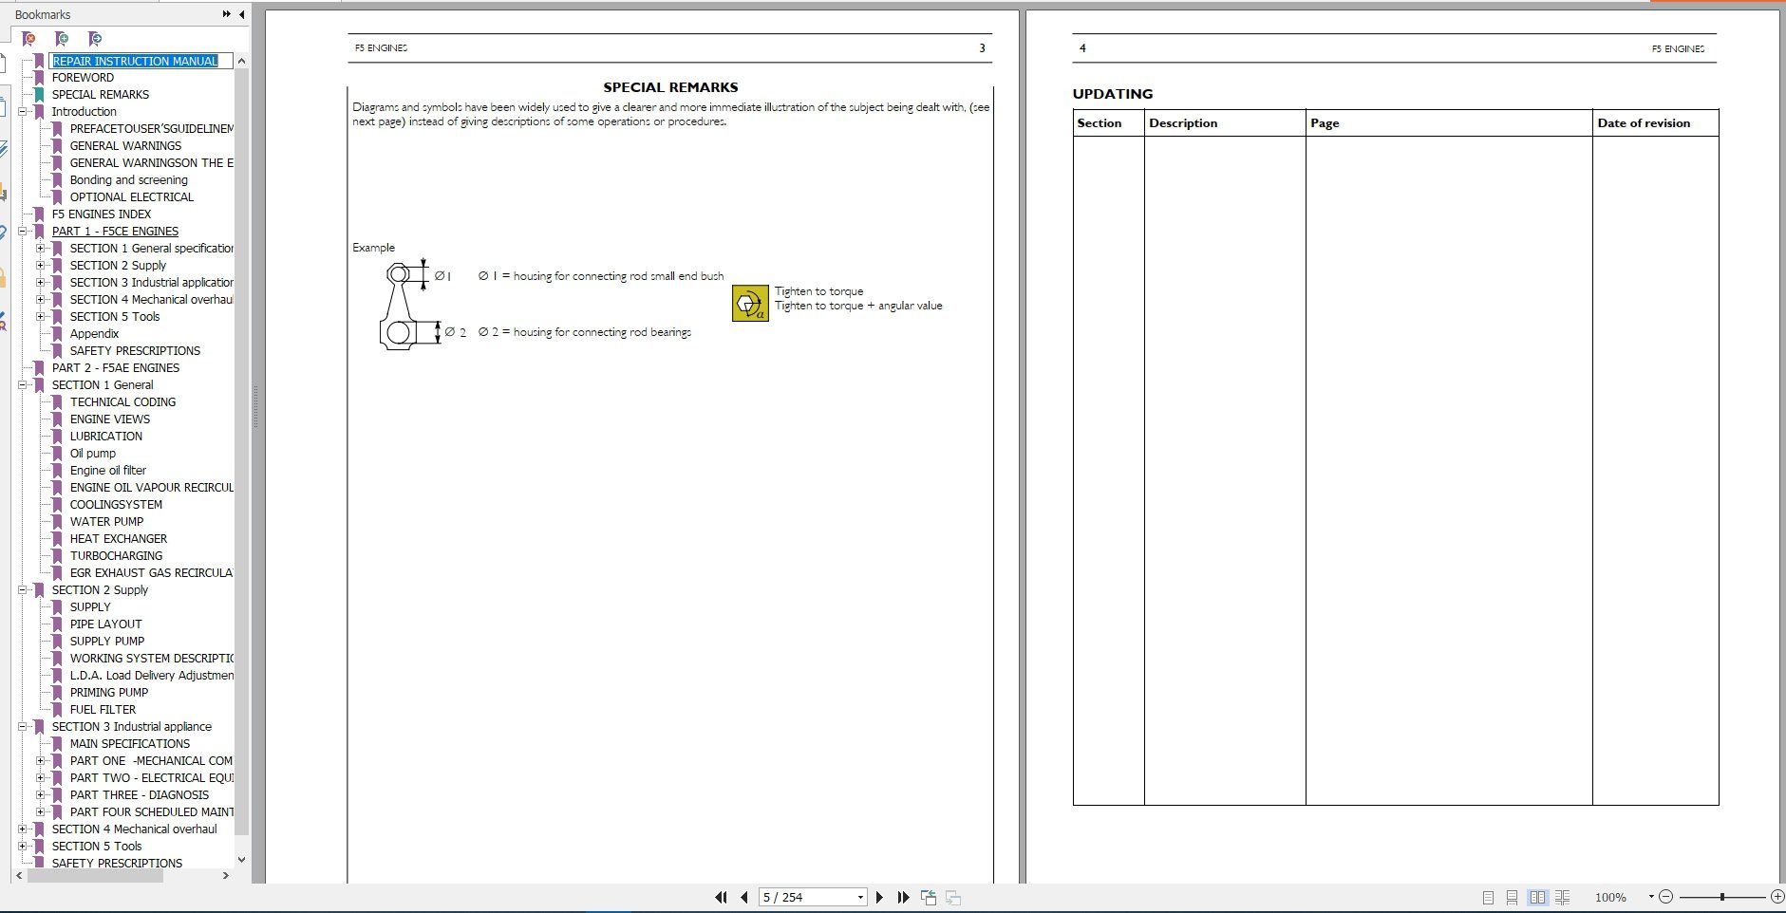
Task: Open the PART 1 - F5CE ENGINES link
Action: (115, 232)
